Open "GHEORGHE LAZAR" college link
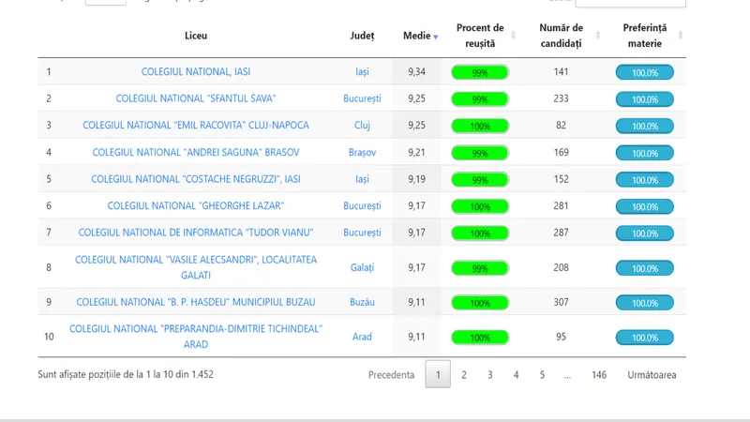Image resolution: width=750 pixels, height=422 pixels. pyautogui.click(x=195, y=205)
